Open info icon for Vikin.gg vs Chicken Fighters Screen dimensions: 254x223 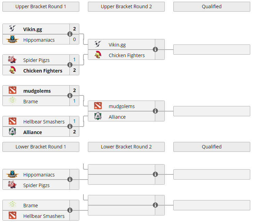[x=156, y=50]
